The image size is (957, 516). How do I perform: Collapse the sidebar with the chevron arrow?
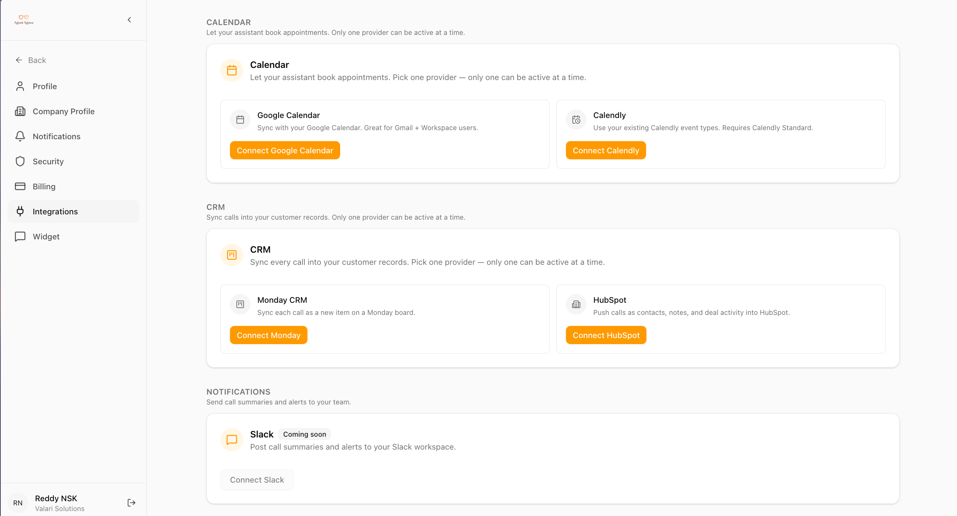pyautogui.click(x=129, y=20)
